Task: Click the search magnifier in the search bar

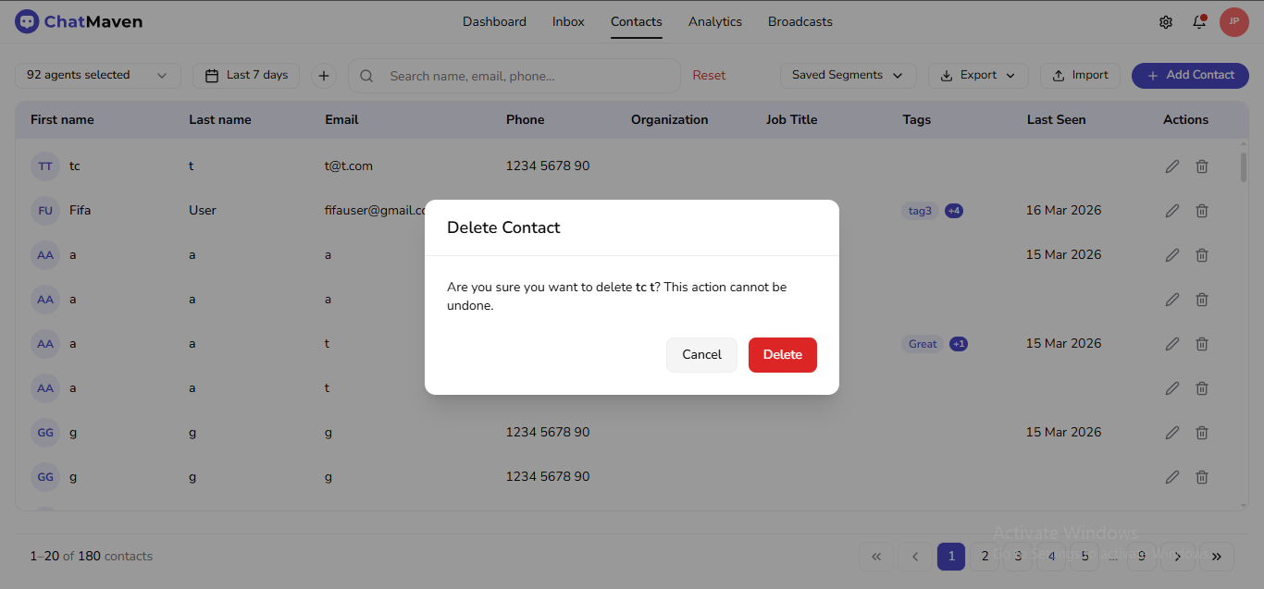Action: coord(366,76)
